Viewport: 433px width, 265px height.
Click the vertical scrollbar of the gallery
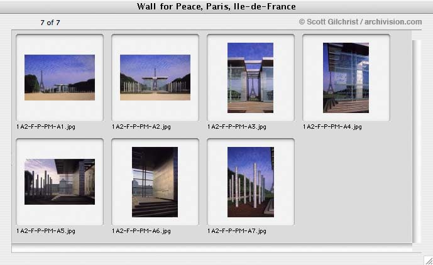pos(417,142)
